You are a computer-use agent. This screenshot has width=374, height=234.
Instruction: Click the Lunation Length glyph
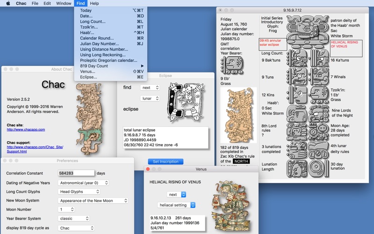[297, 168]
